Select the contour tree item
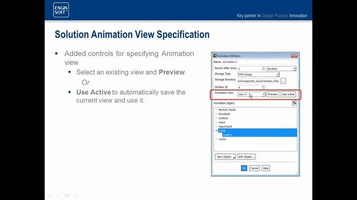The image size is (357, 200). 223,118
